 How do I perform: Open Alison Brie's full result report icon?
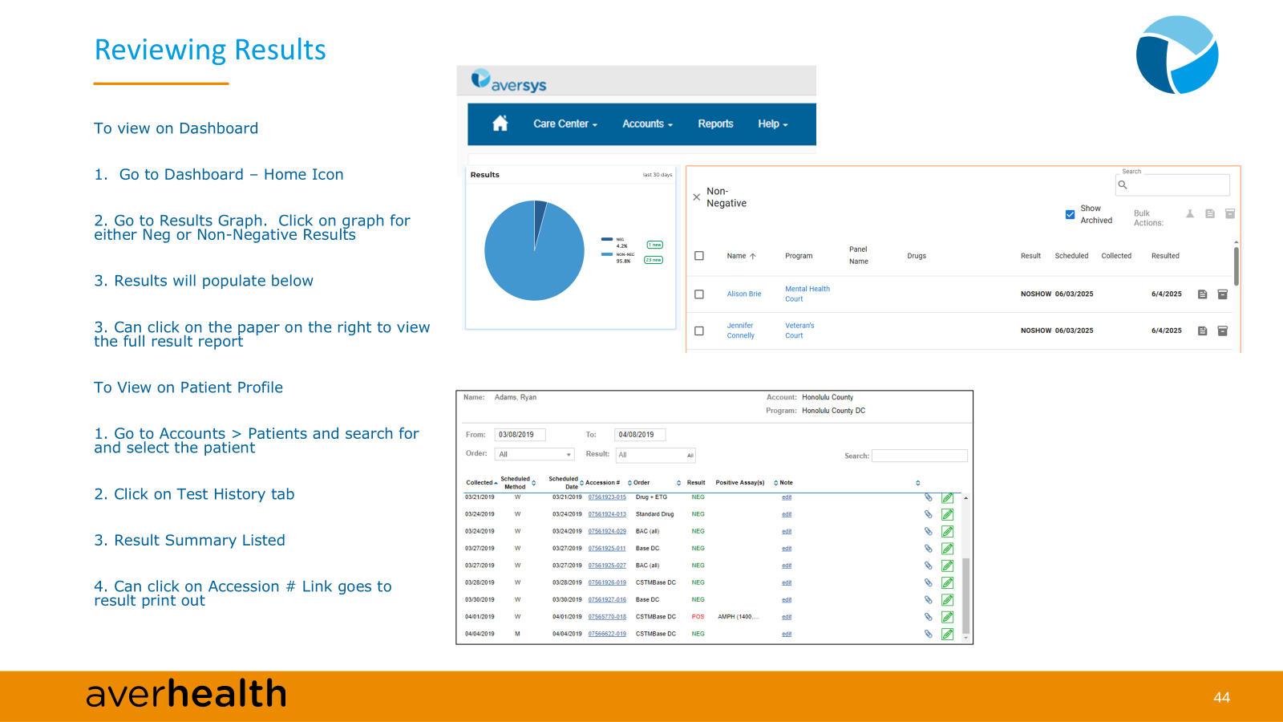pos(1202,294)
